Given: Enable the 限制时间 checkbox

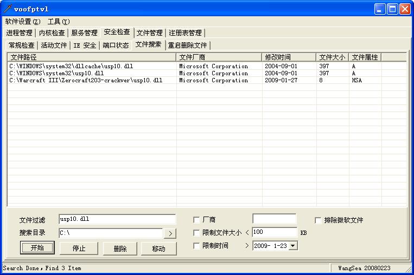Looking at the screenshot, I should pos(196,246).
